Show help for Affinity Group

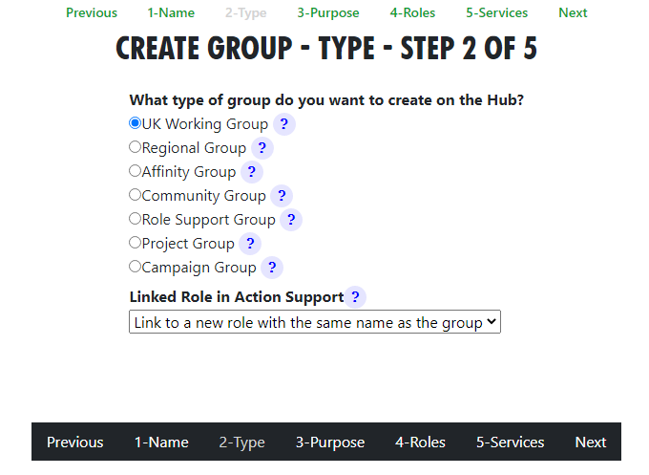click(x=252, y=172)
